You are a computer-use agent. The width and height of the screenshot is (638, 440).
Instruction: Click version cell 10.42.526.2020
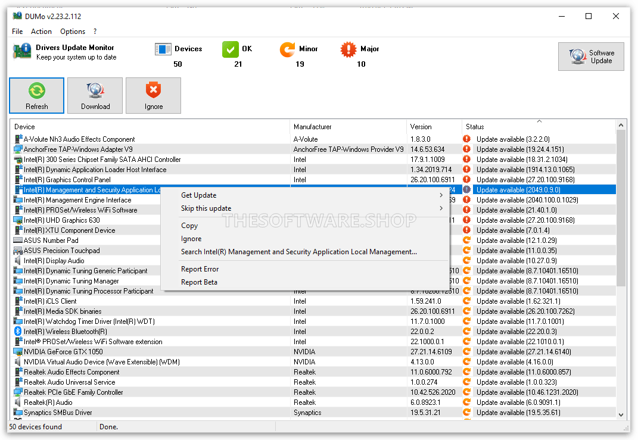pyautogui.click(x=432, y=392)
